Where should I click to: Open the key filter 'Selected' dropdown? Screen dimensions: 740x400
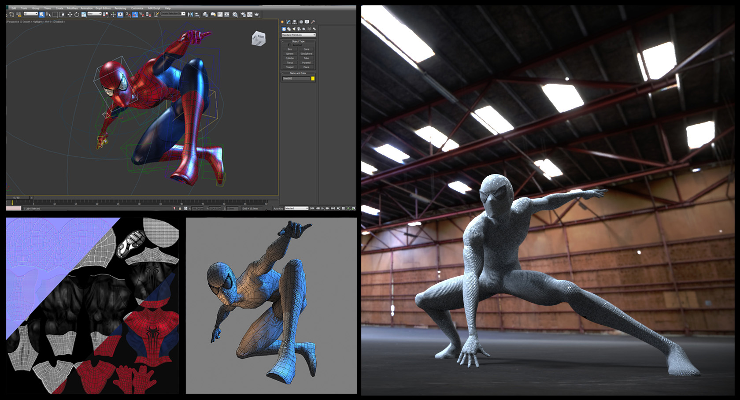pos(296,208)
